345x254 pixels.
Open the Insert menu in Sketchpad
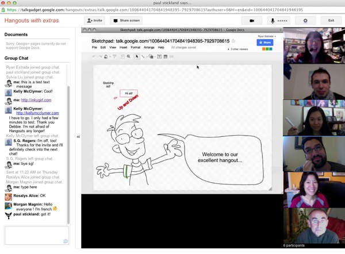(x=123, y=47)
